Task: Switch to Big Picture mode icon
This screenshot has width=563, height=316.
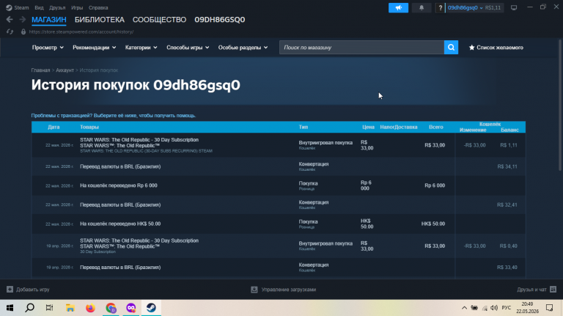Action: (x=514, y=7)
